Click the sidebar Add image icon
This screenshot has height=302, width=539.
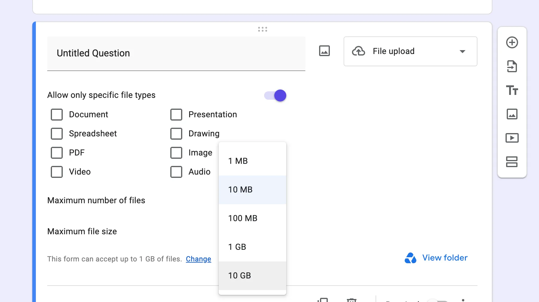coord(512,114)
